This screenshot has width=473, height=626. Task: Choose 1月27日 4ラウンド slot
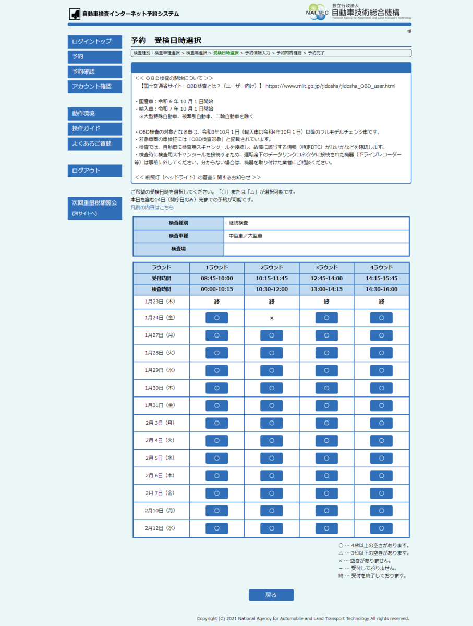(x=381, y=335)
